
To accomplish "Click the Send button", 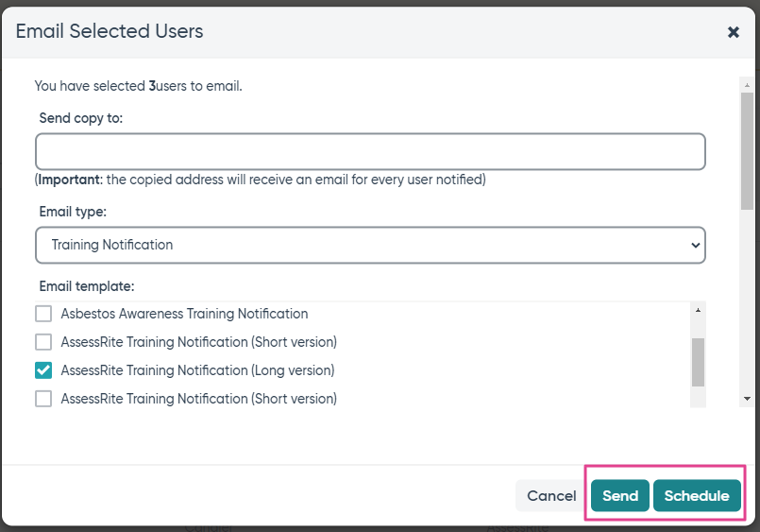I will pos(620,496).
